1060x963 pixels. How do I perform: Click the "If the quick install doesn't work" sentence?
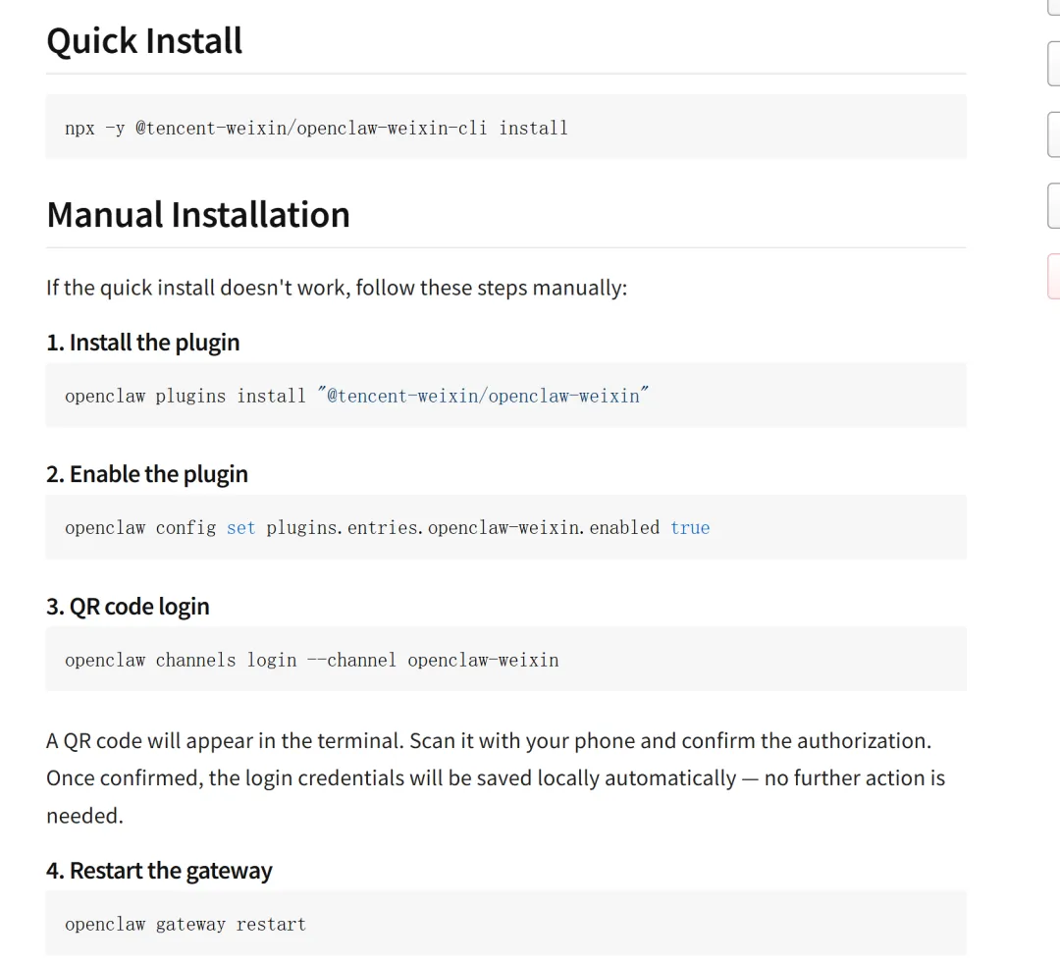(x=336, y=288)
